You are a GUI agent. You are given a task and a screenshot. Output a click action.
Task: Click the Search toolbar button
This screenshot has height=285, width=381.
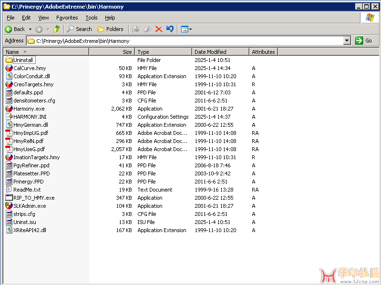pyautogui.click(x=80, y=29)
